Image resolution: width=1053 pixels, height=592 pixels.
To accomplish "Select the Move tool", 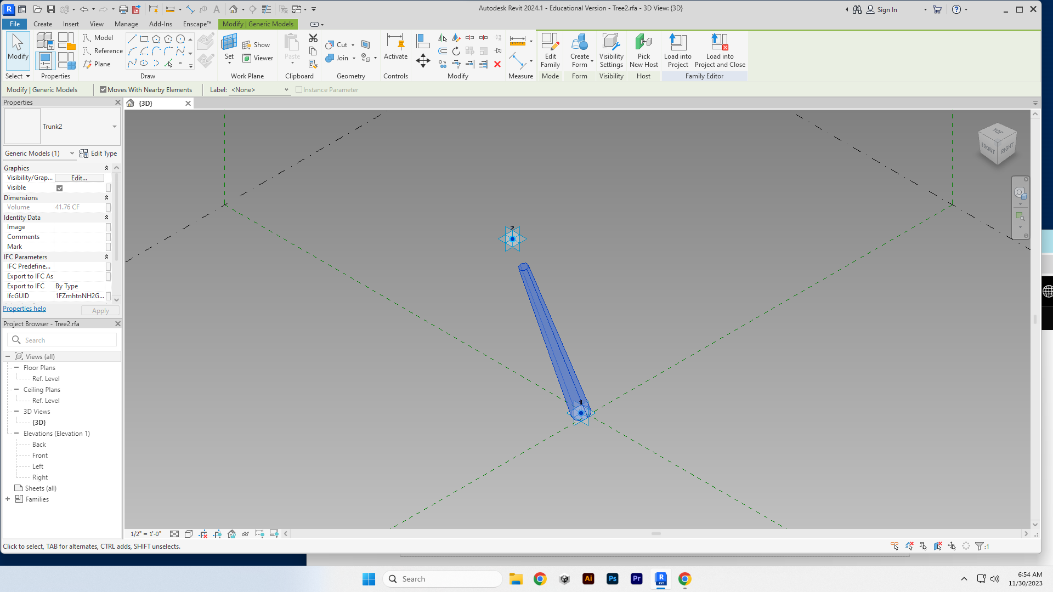I will 423,60.
